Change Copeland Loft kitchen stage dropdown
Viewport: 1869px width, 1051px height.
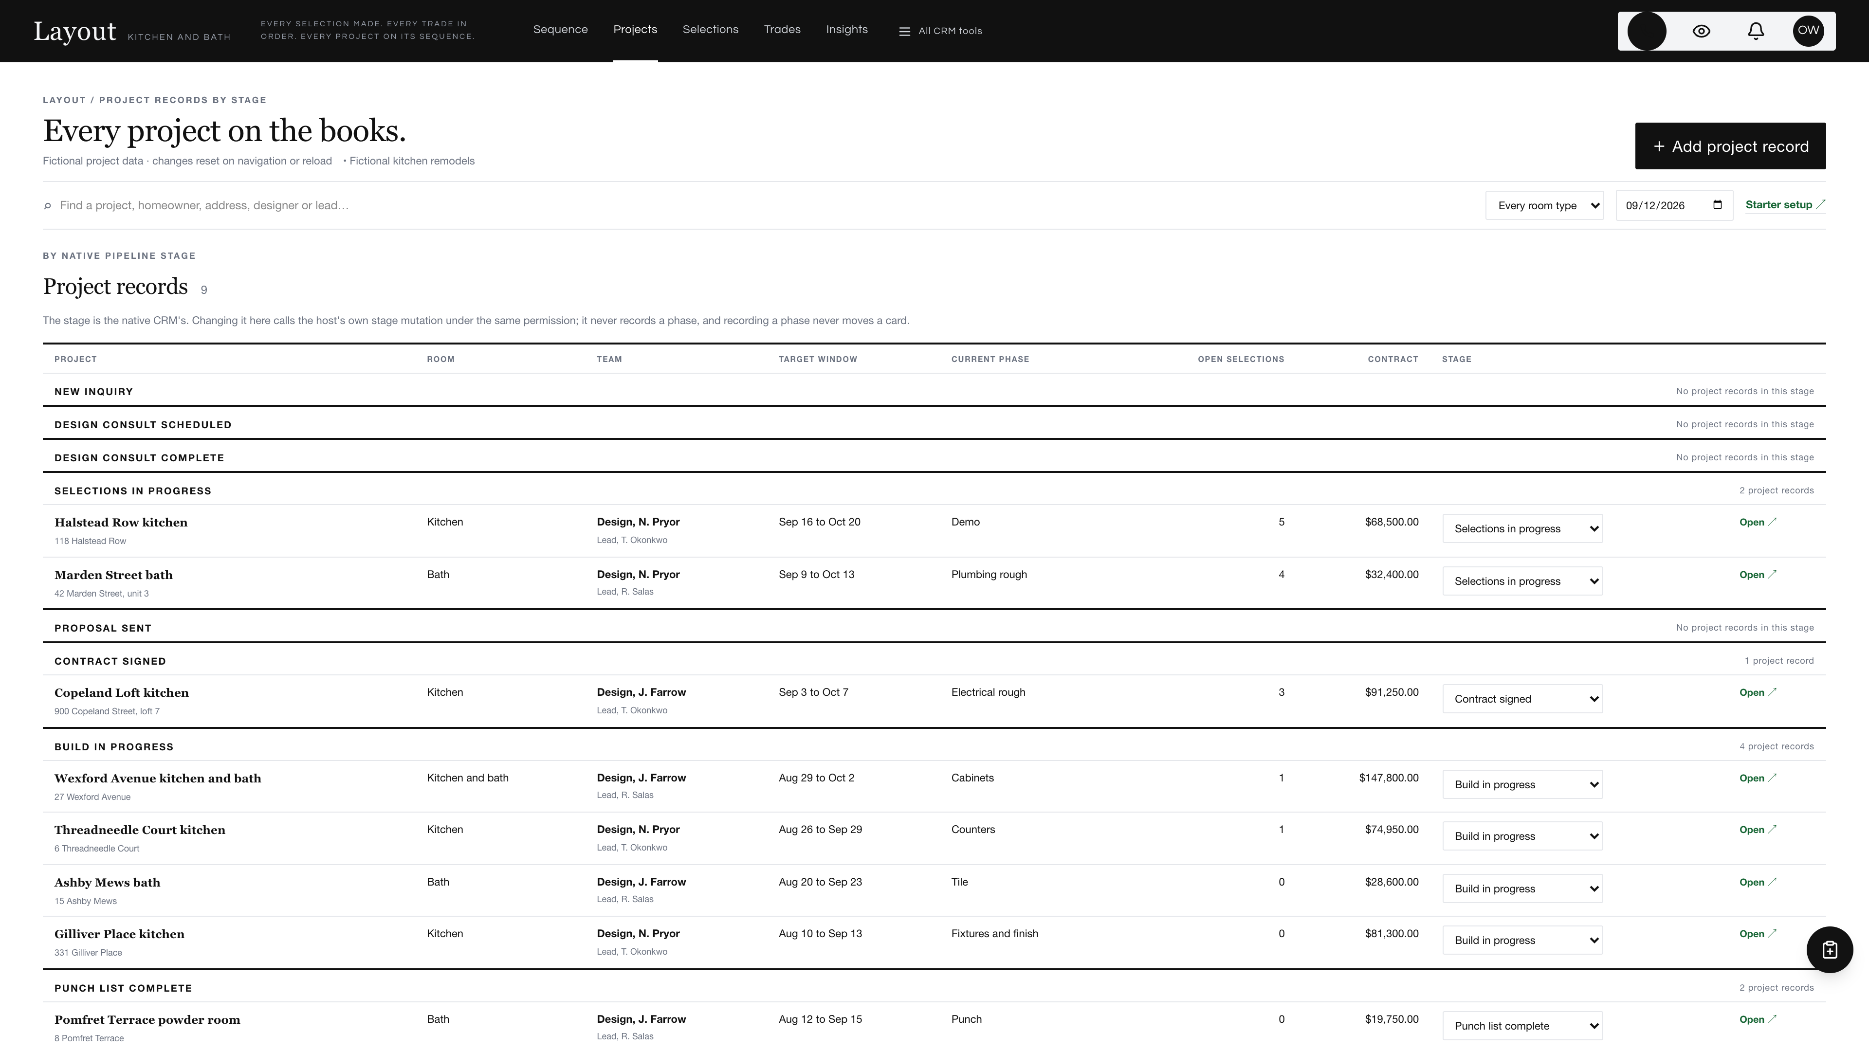click(1522, 699)
